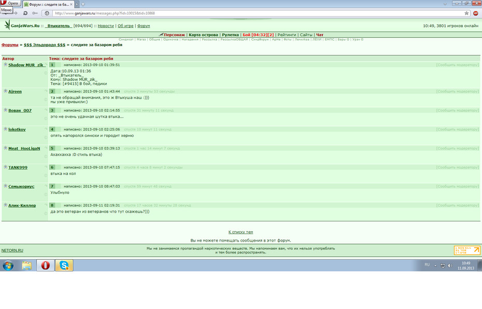Click the orange counter banner in footer

[467, 250]
